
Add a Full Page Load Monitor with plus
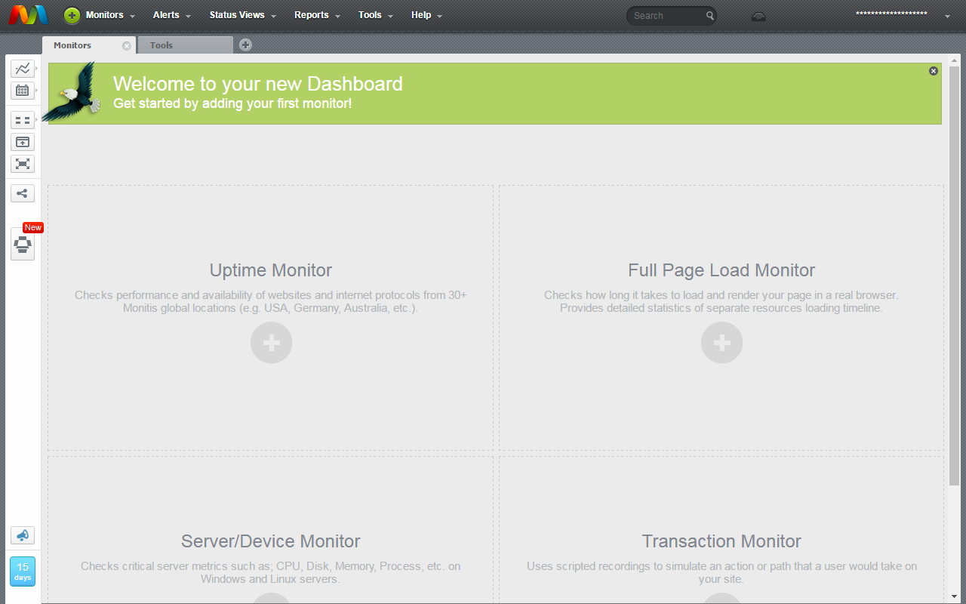click(722, 343)
